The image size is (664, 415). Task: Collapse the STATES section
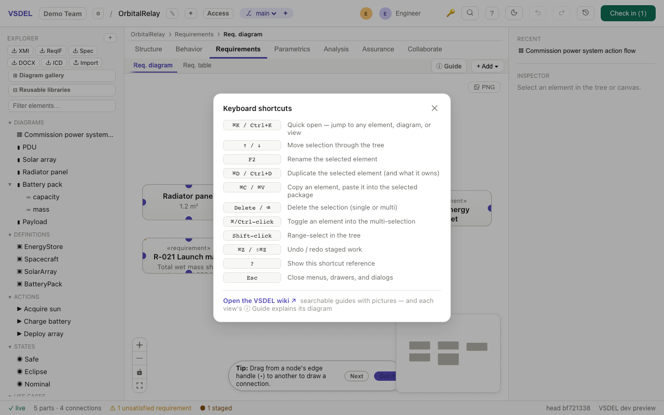click(x=10, y=347)
